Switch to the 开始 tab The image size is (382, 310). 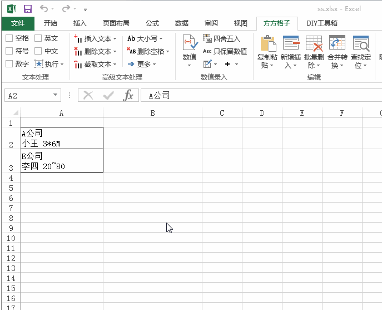click(51, 23)
